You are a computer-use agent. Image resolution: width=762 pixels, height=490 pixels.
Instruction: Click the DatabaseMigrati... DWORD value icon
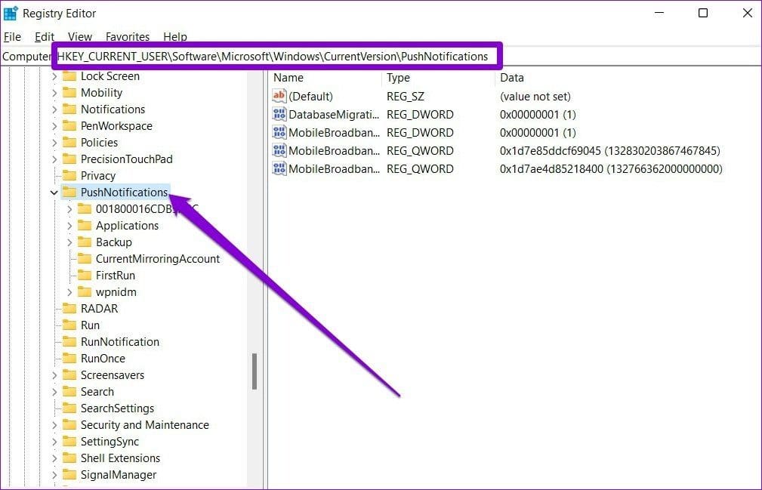[279, 114]
